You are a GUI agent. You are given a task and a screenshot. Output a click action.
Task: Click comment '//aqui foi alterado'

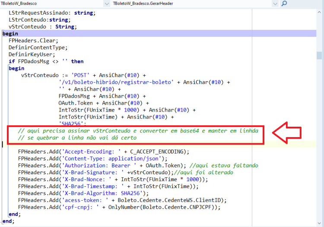203,173
